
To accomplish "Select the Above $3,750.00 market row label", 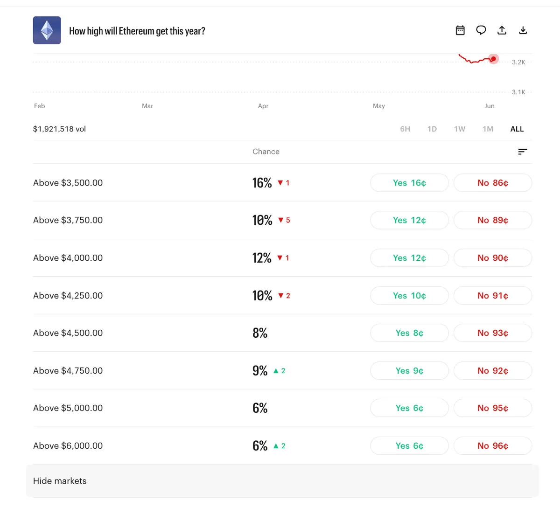I will [x=68, y=220].
